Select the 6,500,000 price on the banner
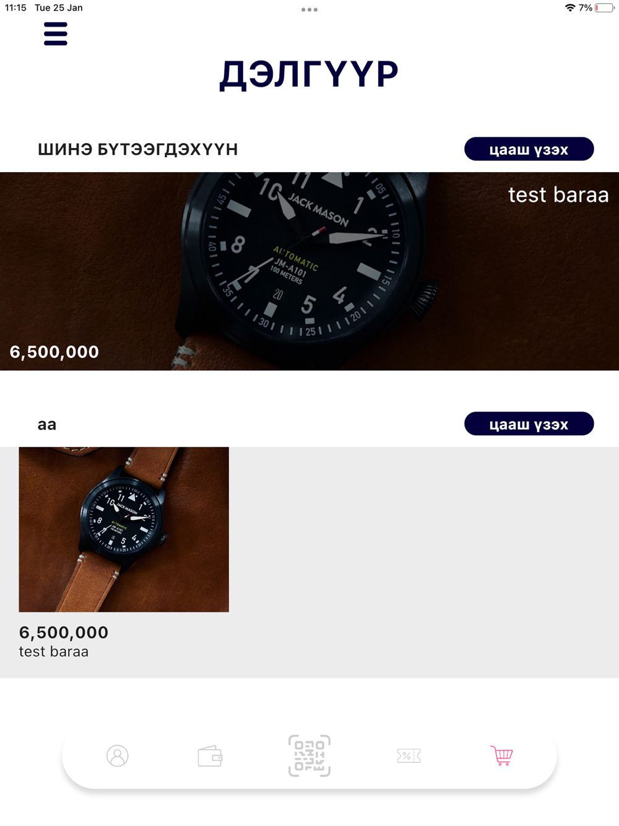 (x=54, y=352)
